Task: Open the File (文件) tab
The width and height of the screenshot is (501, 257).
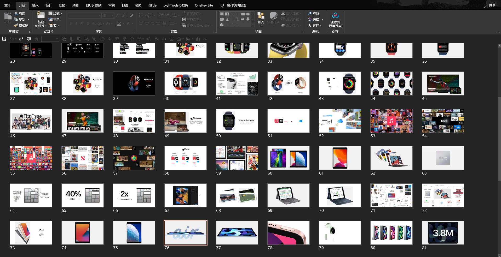Action: [x=8, y=5]
